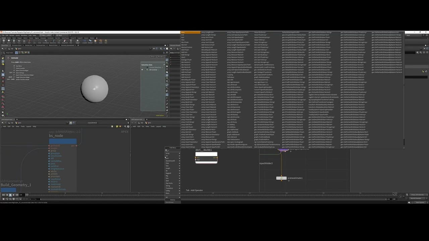Toggle visibility of All Controls selection set
This screenshot has height=241, width=429.
[x=142, y=70]
